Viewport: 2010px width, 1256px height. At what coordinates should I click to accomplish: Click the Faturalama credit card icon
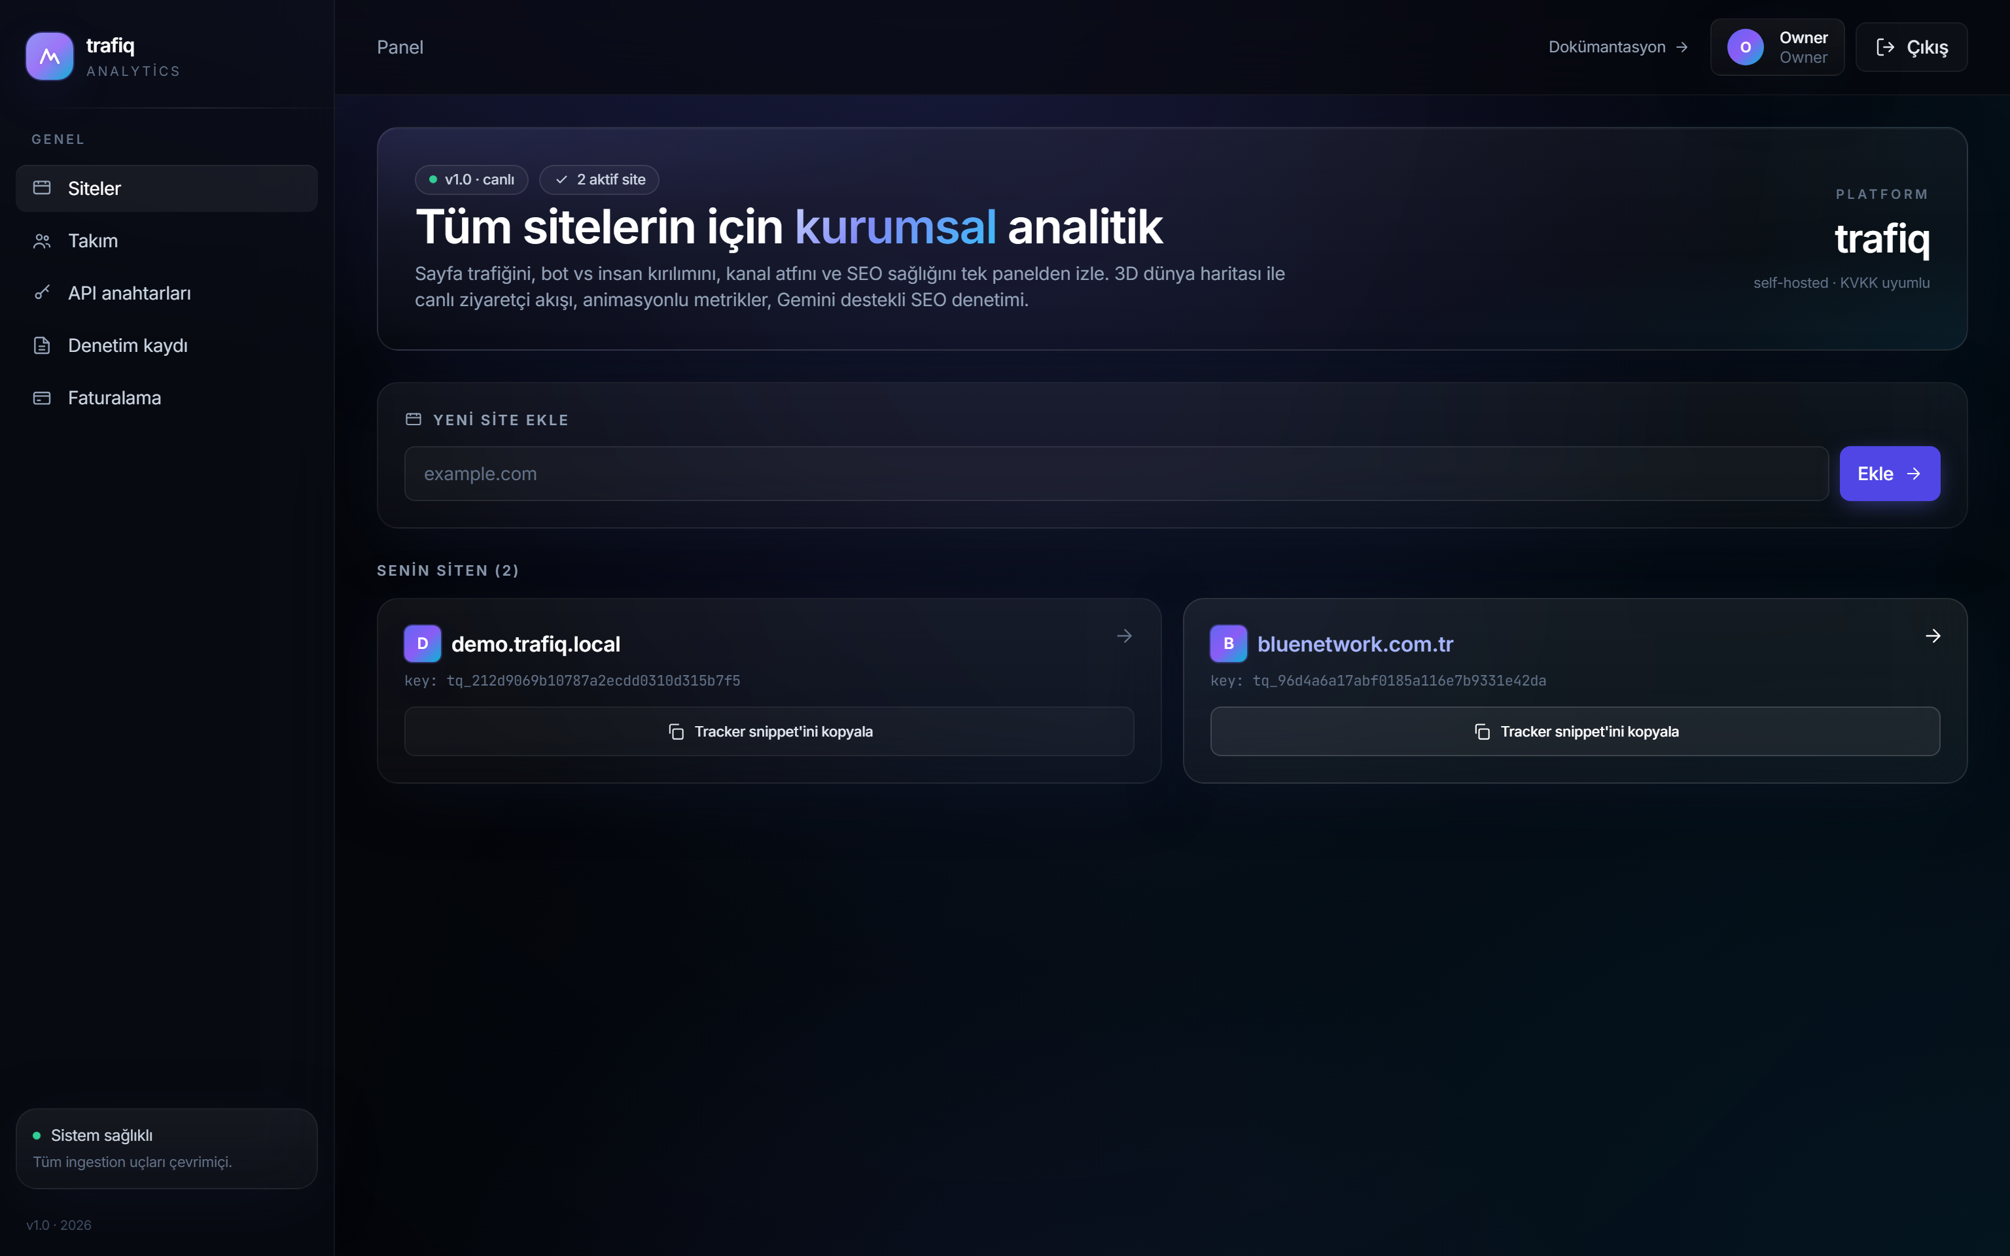[x=43, y=398]
